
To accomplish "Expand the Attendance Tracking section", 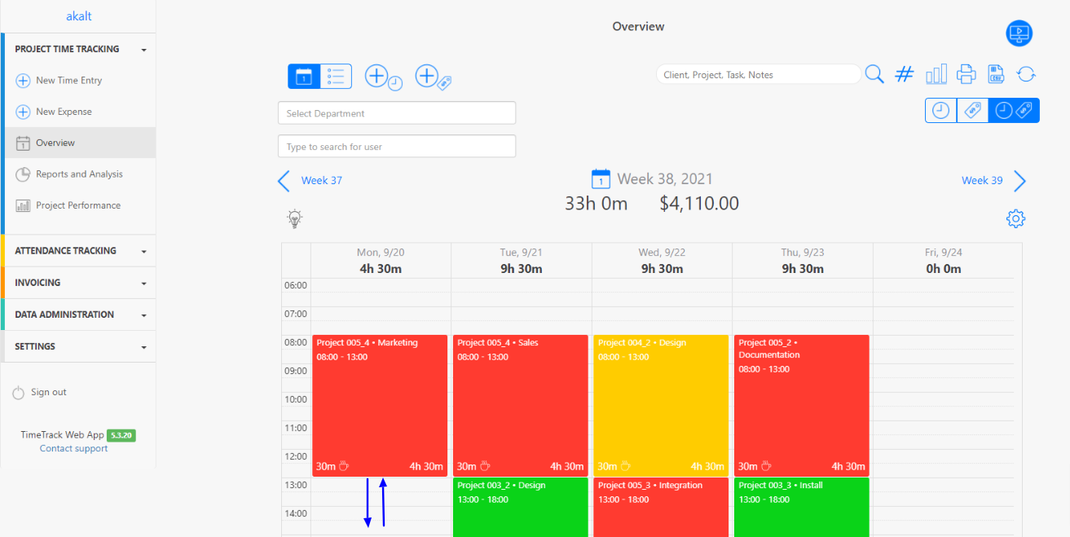I will click(78, 251).
